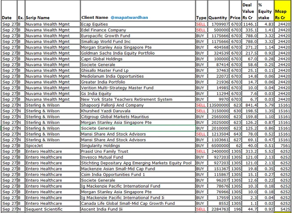Click Mediolanum India Opportunities cell

[x=138, y=76]
